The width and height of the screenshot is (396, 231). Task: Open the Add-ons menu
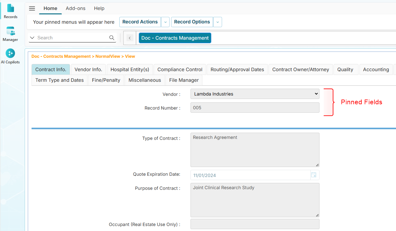tap(76, 8)
